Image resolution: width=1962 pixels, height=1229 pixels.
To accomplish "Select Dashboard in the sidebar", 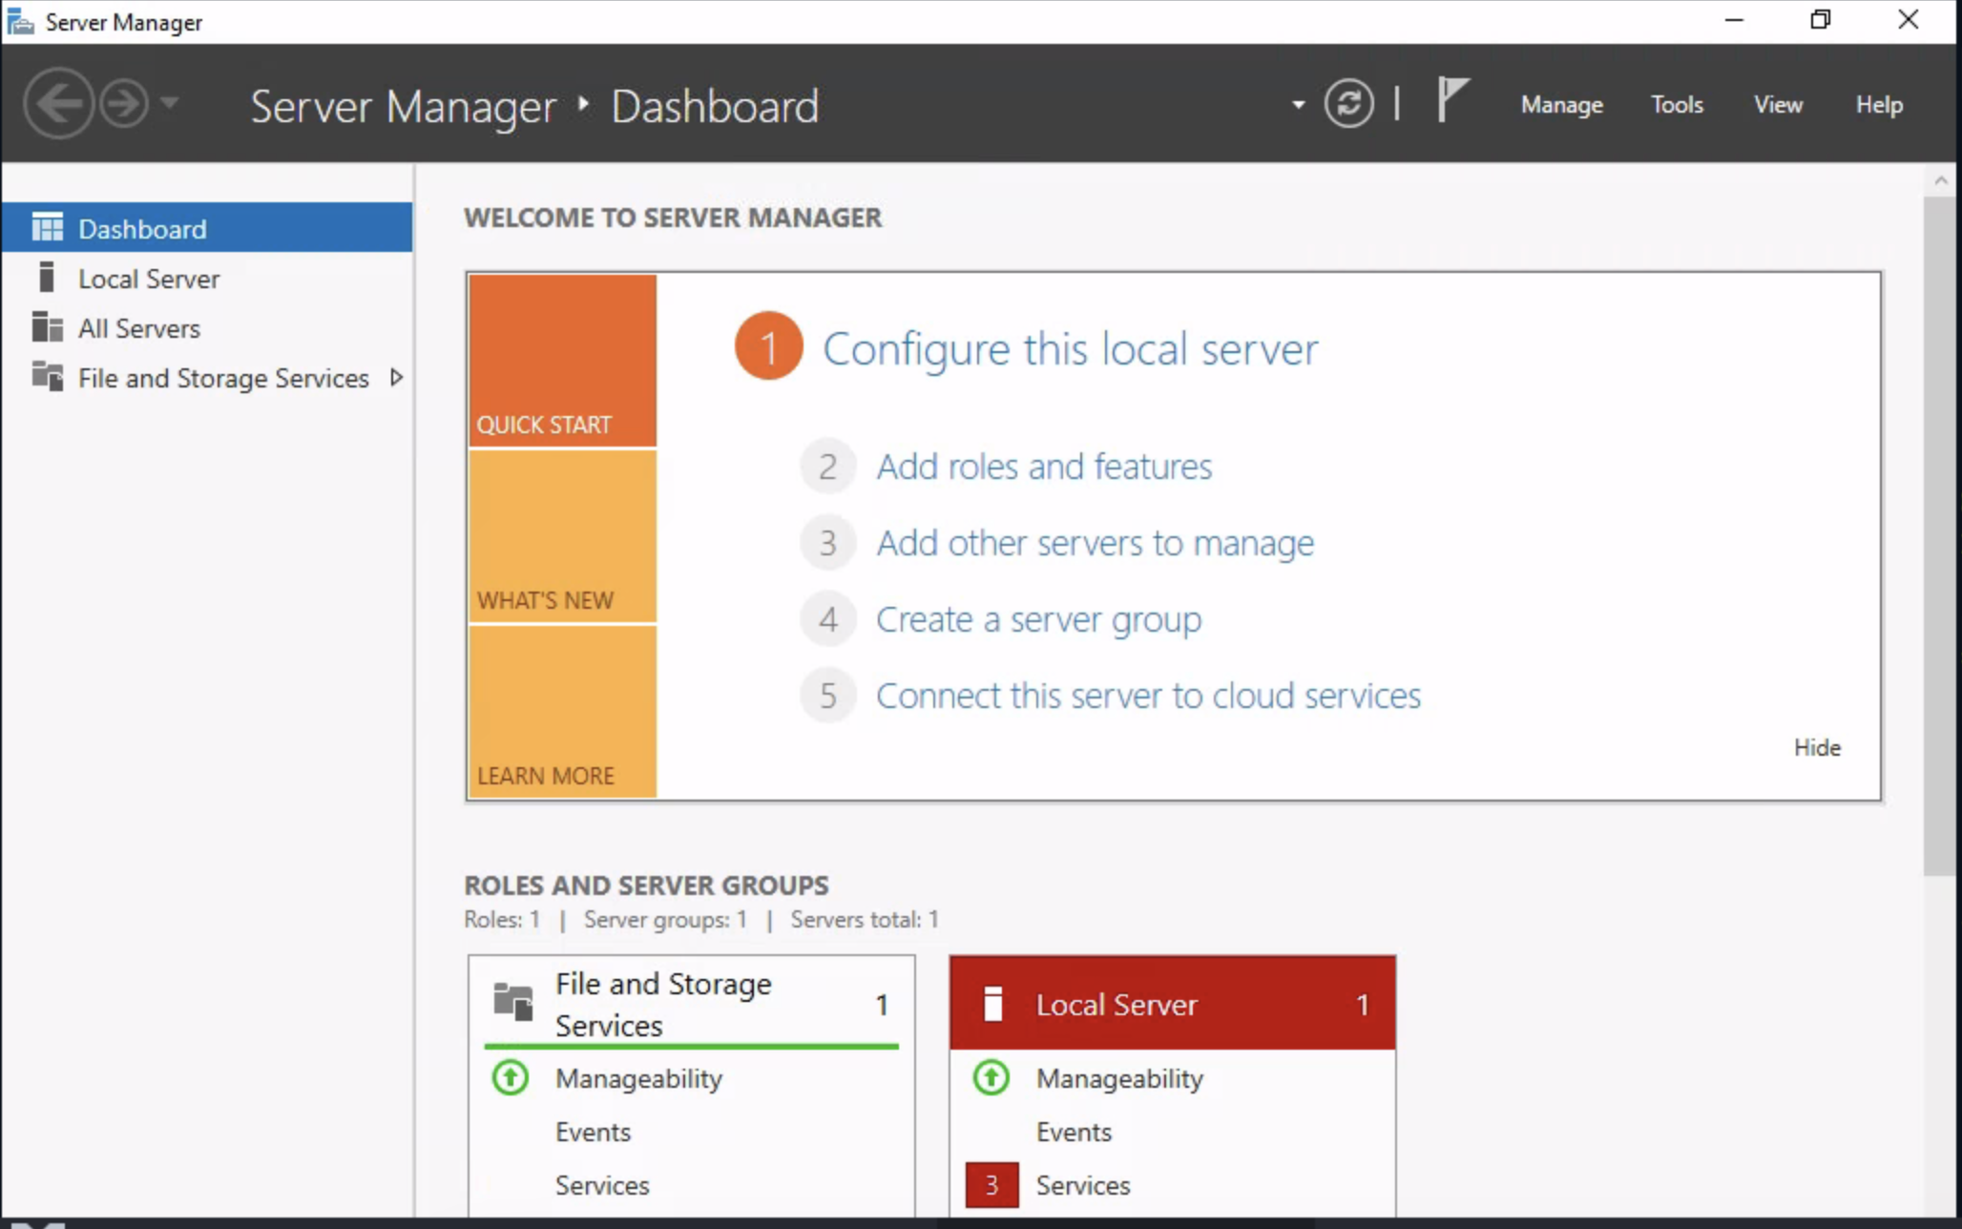I will [207, 228].
